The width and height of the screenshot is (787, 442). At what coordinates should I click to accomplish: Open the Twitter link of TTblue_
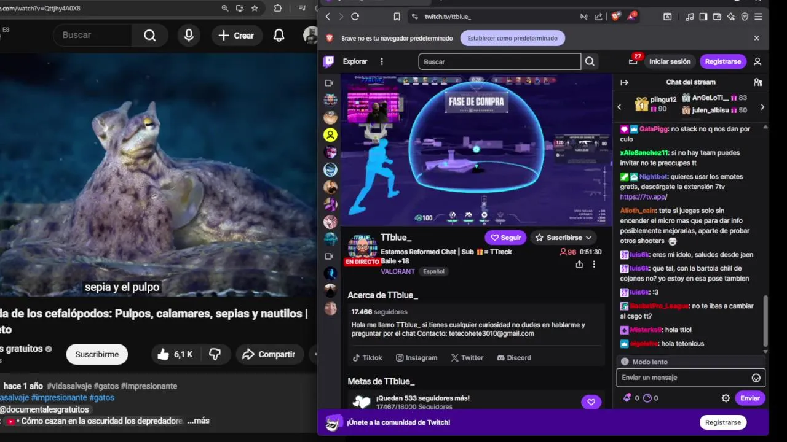point(467,358)
